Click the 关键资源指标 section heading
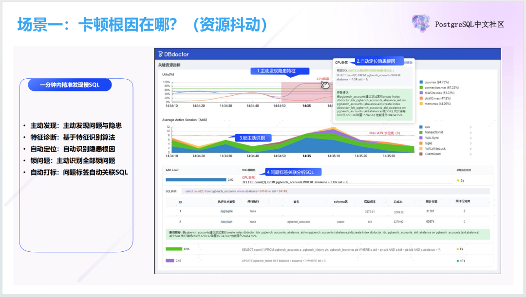 click(x=169, y=65)
